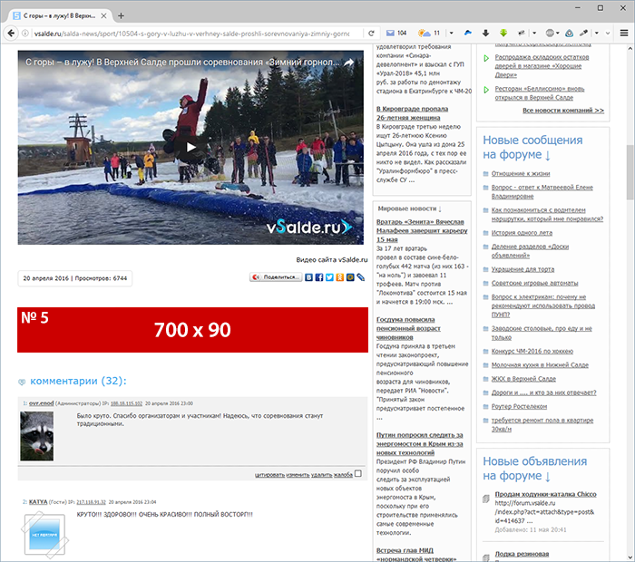Click the 'Новые сообщения на форуме' heading
This screenshot has height=562, width=635.
pos(532,147)
